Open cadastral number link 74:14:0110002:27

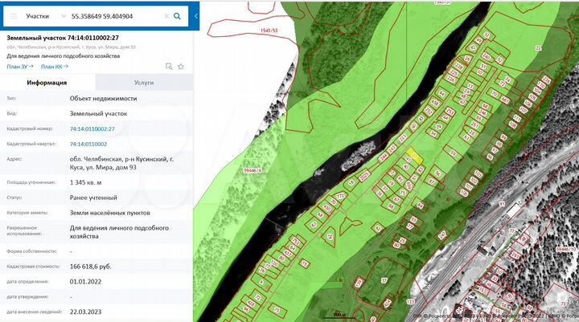[92, 128]
